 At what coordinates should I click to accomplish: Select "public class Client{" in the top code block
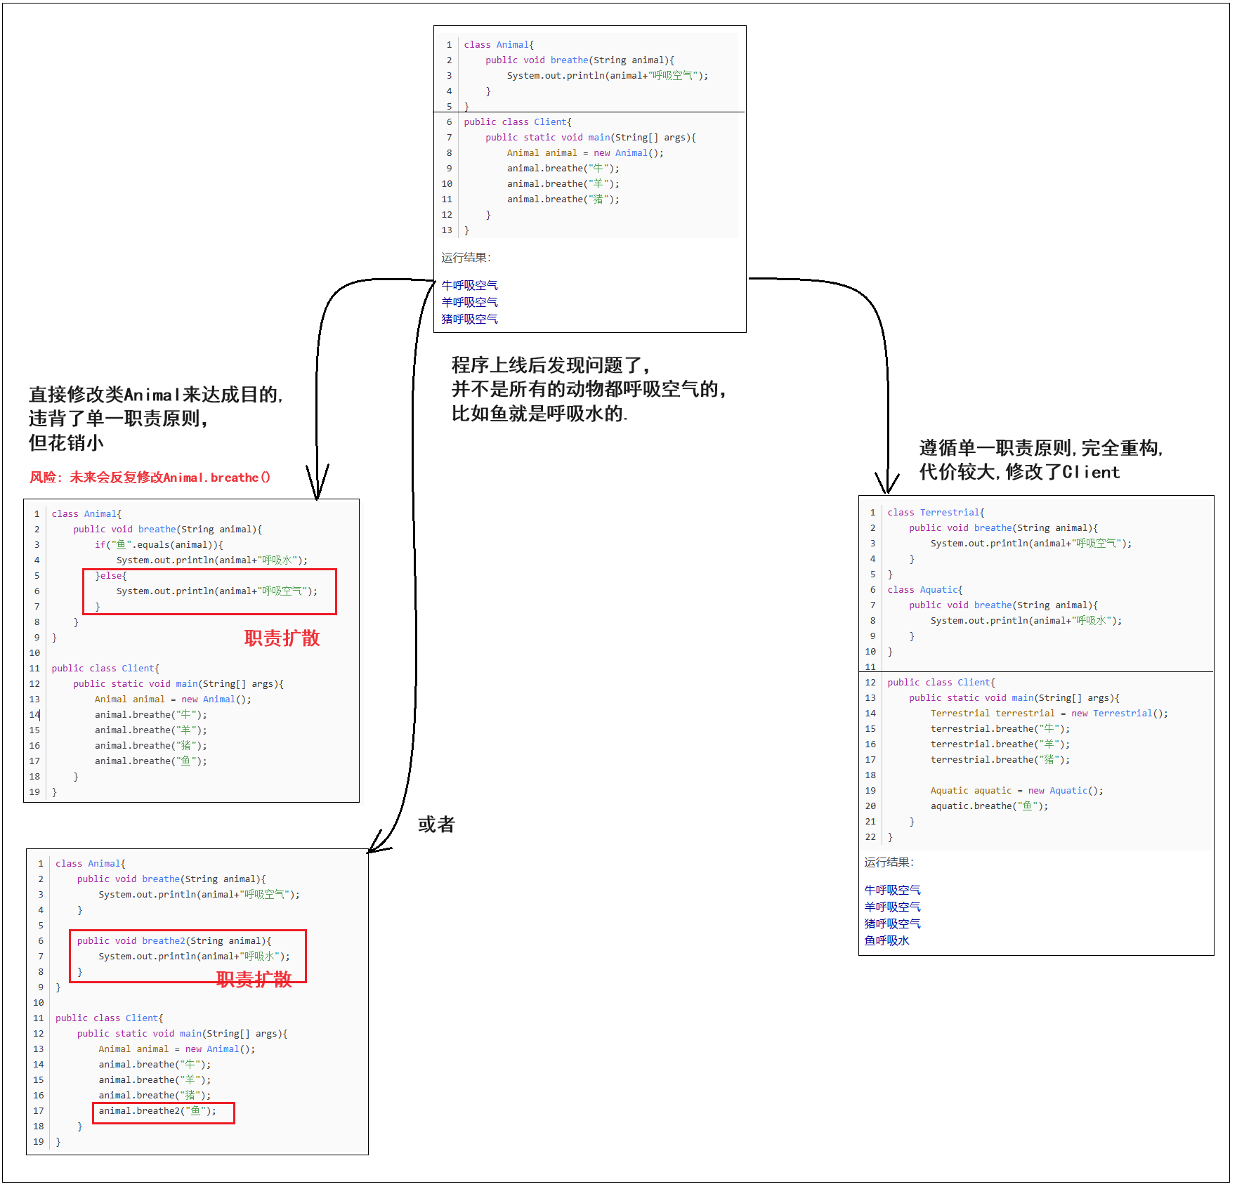[x=518, y=122]
